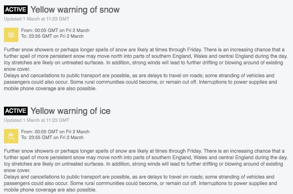293x194 pixels.
Task: Select snow warning From 00:05 GMT line
Action: pos(55,30)
